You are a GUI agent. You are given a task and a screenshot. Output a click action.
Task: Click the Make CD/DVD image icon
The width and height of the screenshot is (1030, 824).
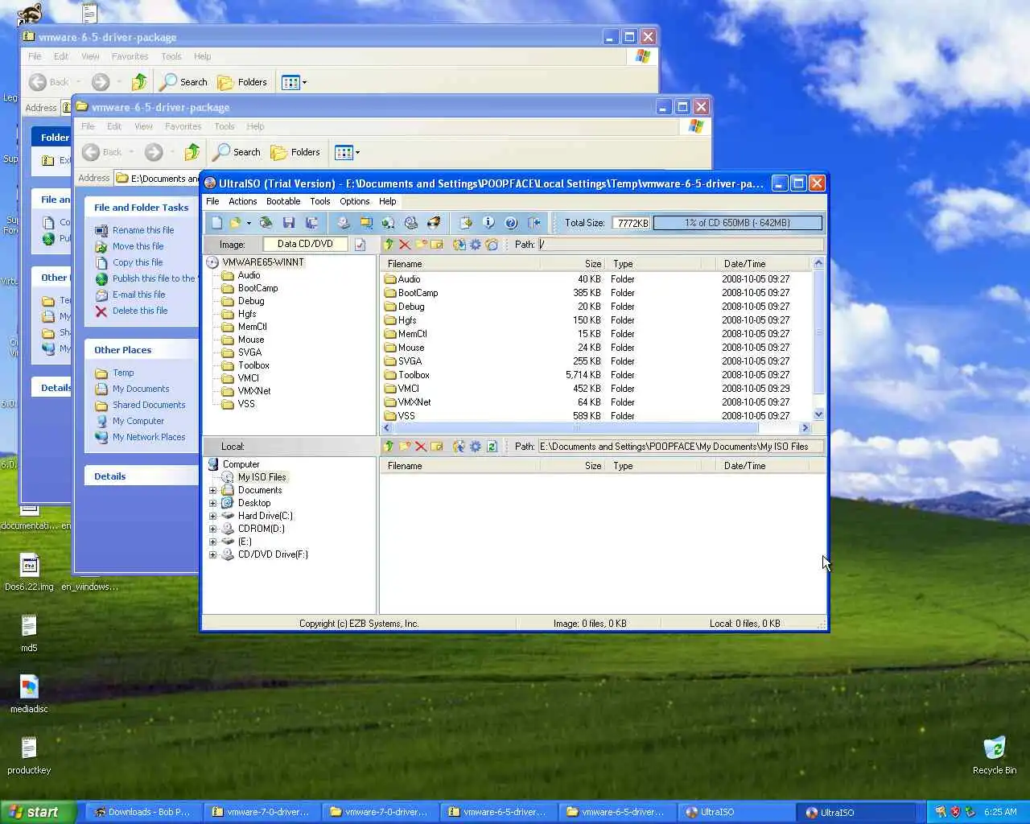344,223
